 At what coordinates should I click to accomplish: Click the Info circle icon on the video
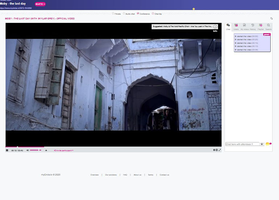(x=215, y=27)
